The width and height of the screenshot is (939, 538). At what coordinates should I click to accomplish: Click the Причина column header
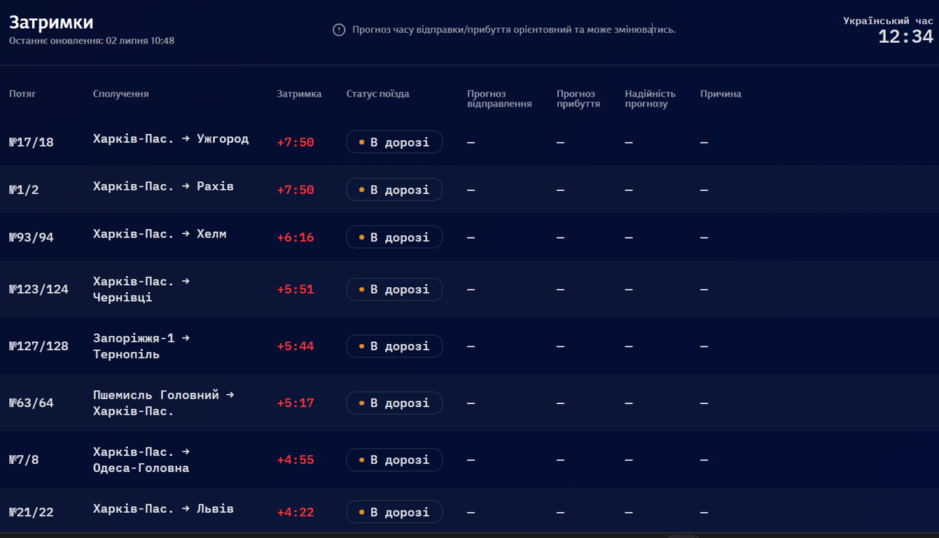click(x=721, y=94)
